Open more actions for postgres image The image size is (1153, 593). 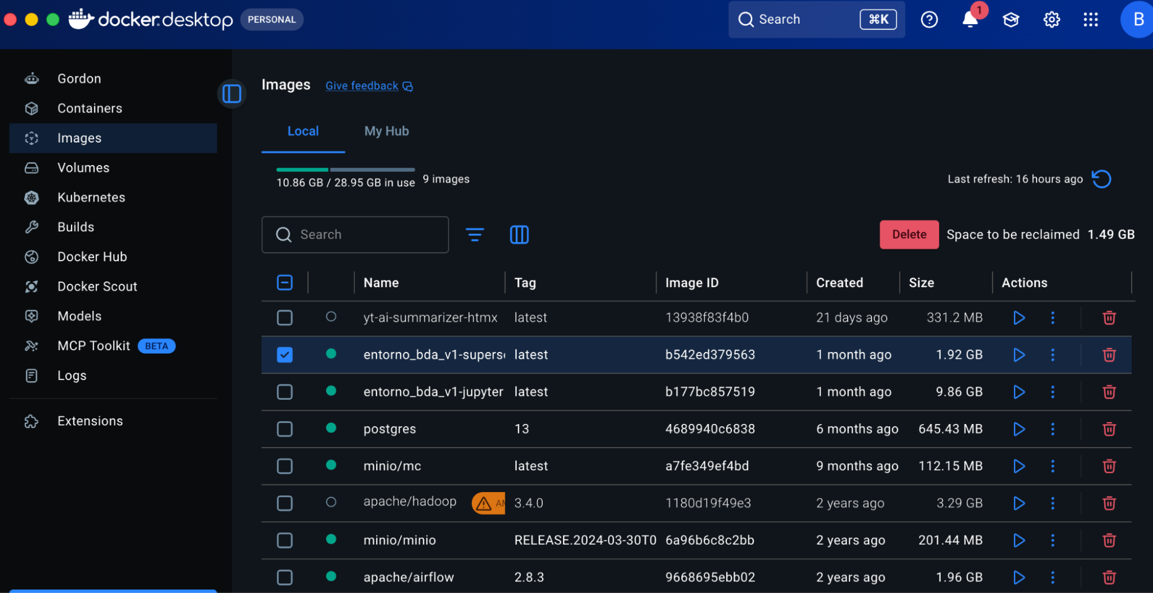[1053, 429]
